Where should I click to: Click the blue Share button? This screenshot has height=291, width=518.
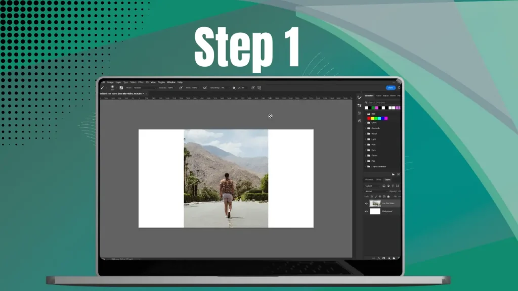391,88
